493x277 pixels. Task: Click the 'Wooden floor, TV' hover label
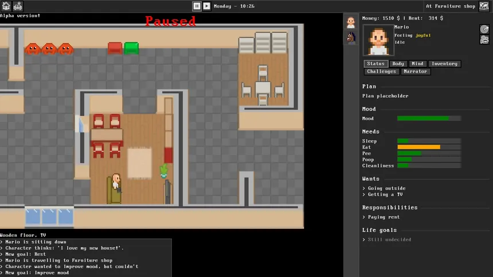click(23, 235)
